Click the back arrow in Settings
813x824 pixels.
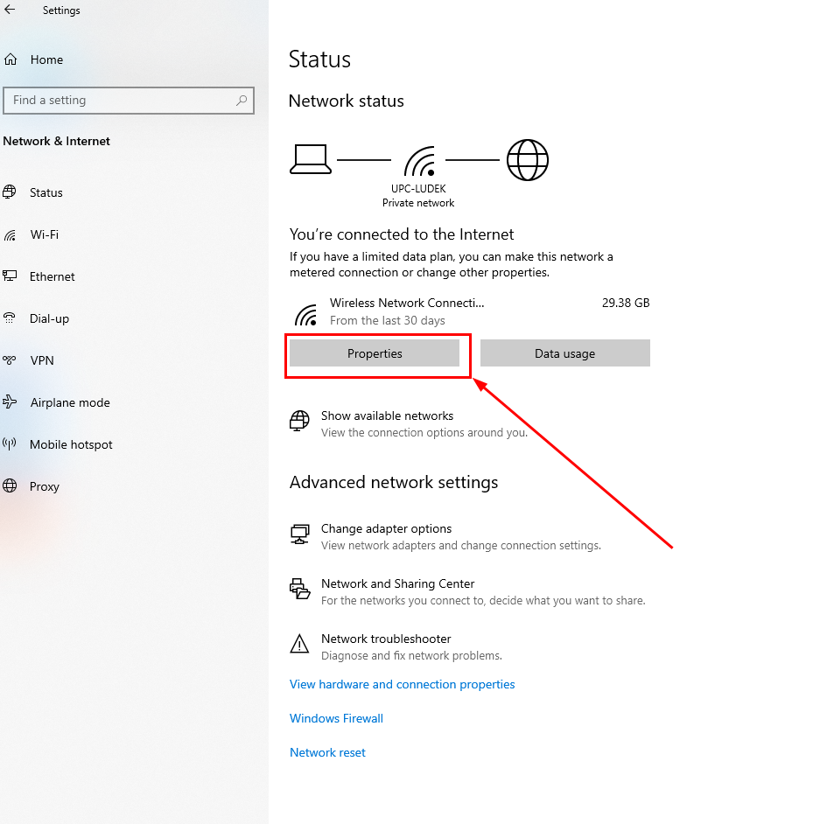click(x=10, y=10)
